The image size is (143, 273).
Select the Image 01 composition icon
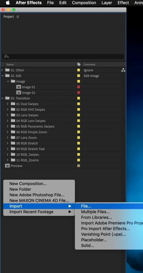coord(18,87)
